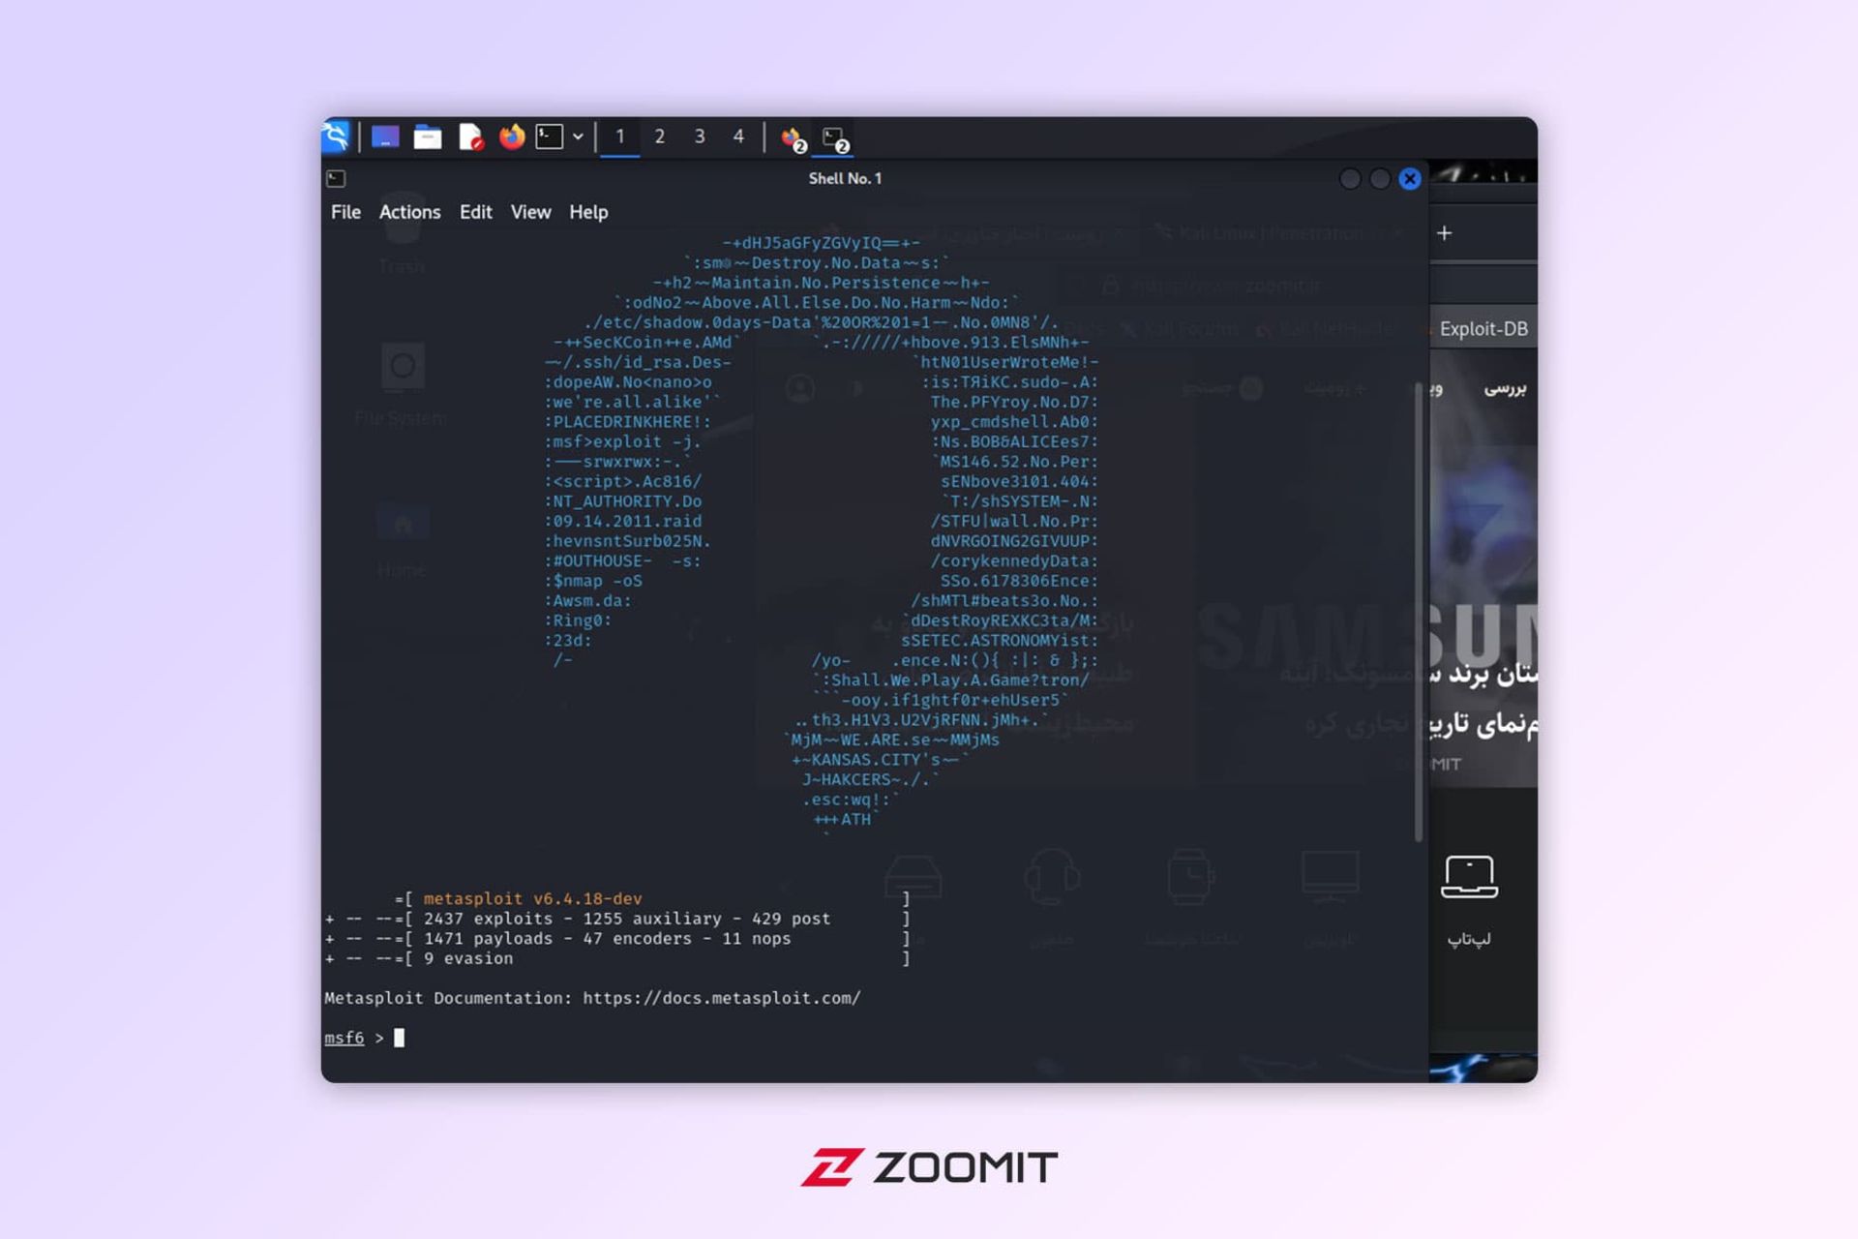Screen dimensions: 1858x1239
Task: Expand the shell tab number 4
Action: 738,136
